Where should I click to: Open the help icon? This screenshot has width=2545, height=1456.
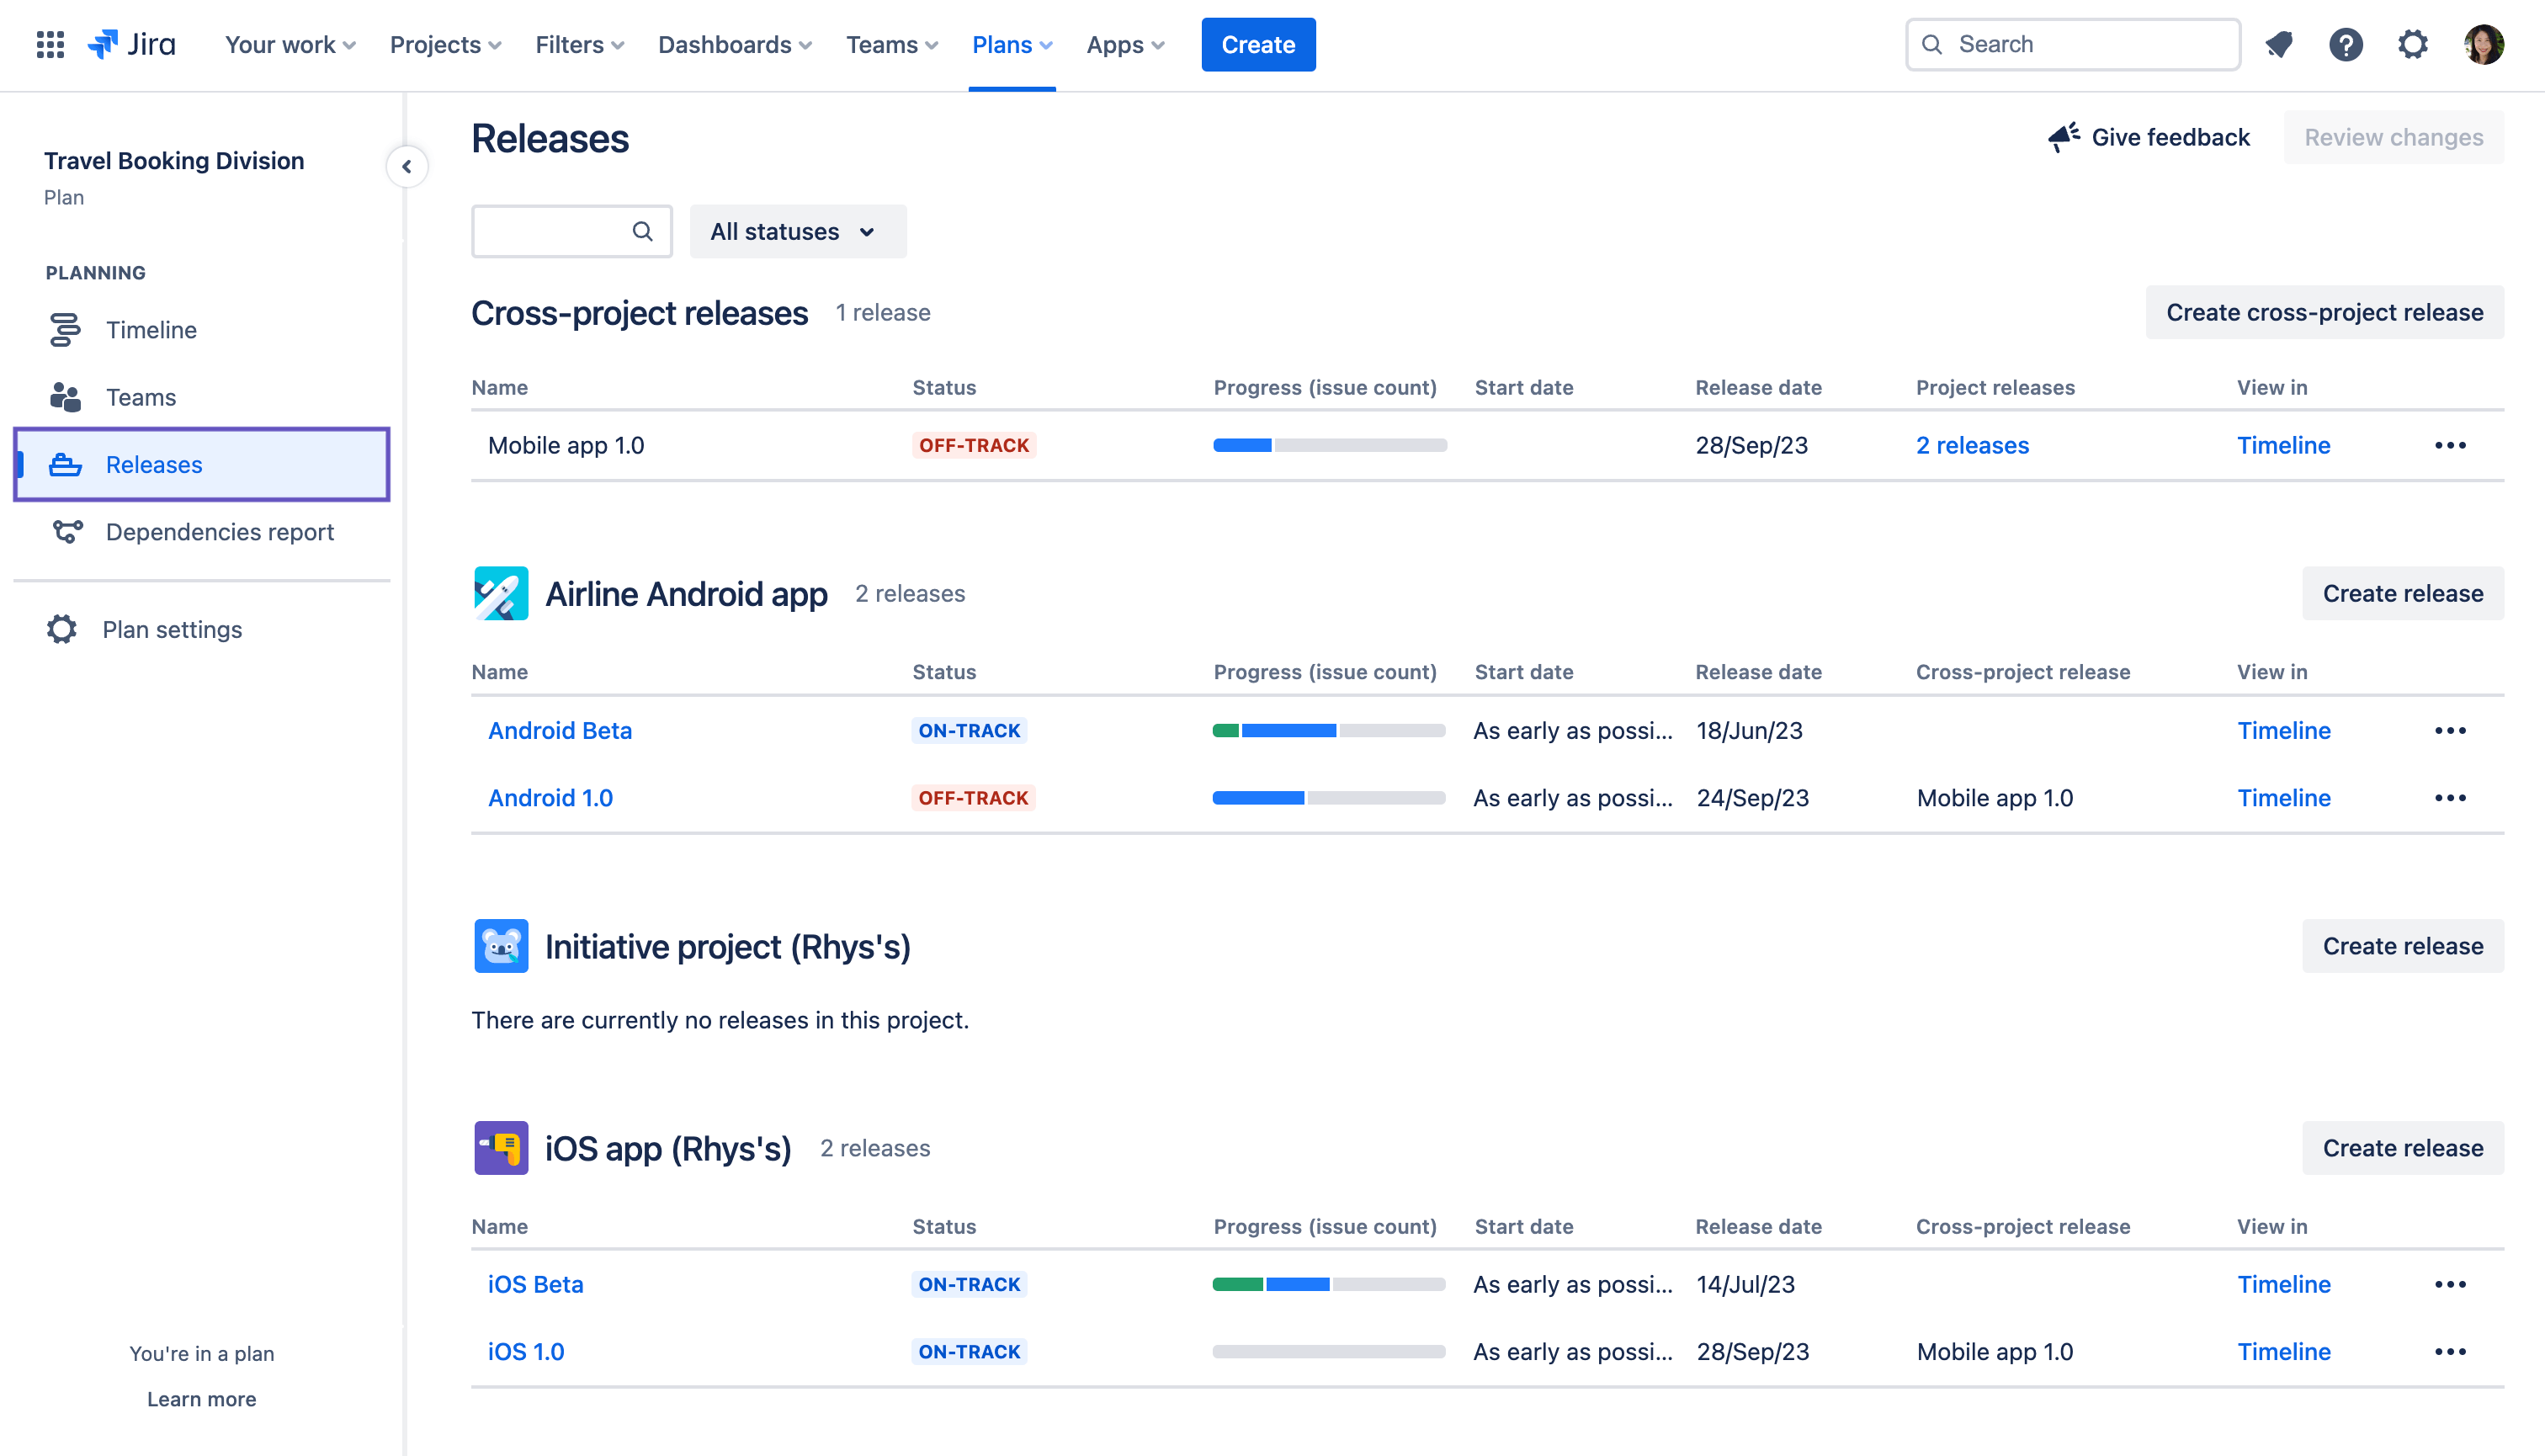tap(2346, 44)
